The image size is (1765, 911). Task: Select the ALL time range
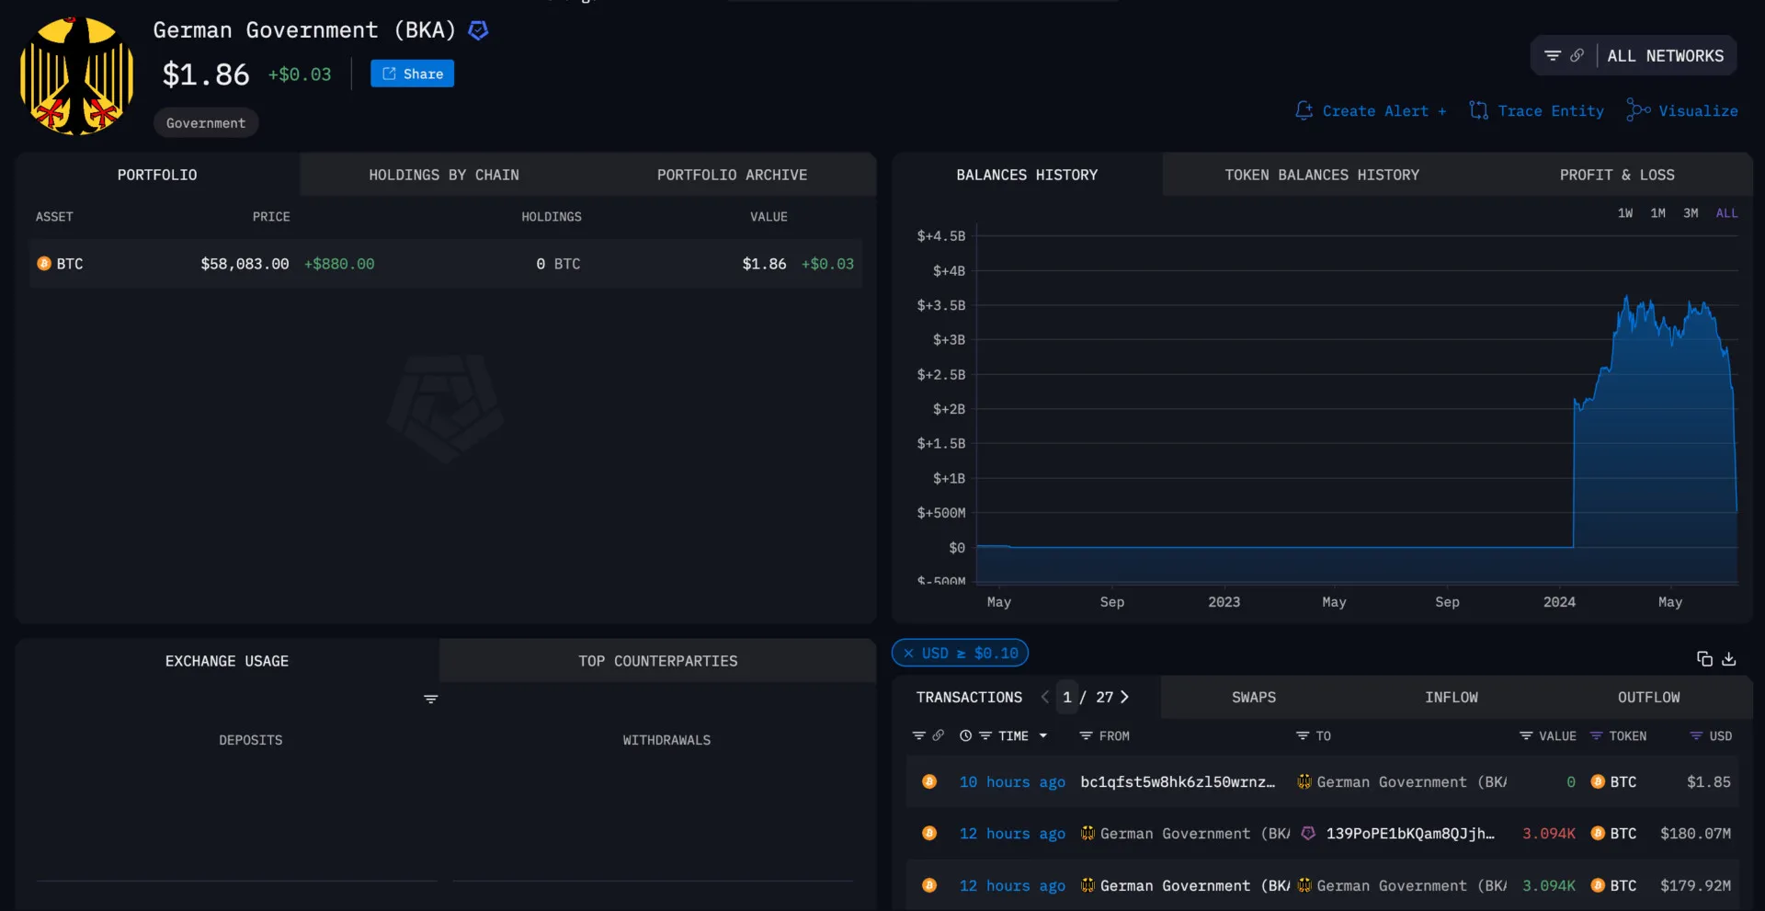pyautogui.click(x=1726, y=213)
